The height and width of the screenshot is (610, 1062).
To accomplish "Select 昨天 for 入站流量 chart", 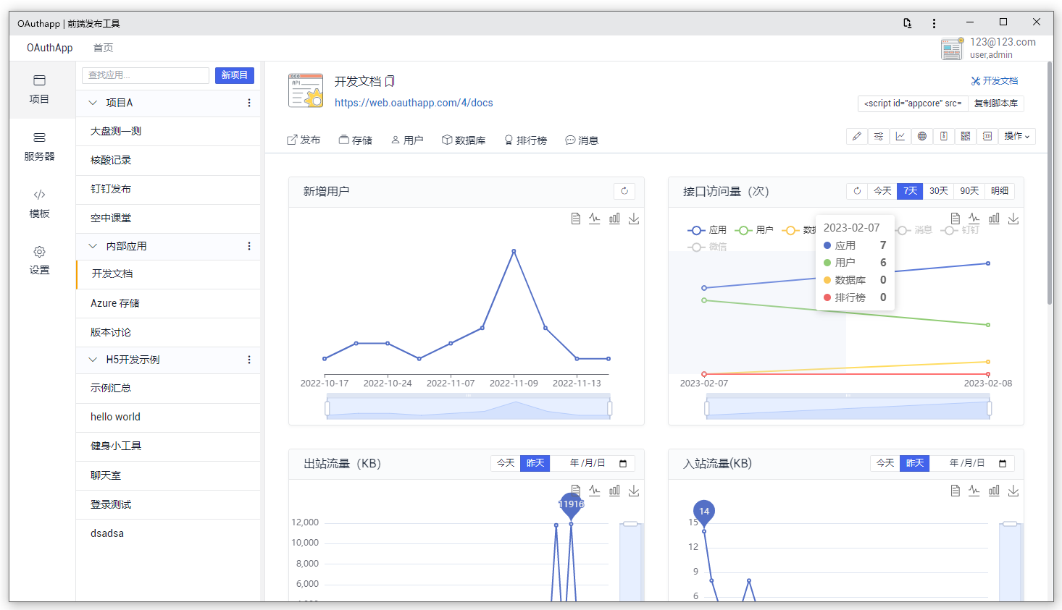I will pyautogui.click(x=915, y=463).
